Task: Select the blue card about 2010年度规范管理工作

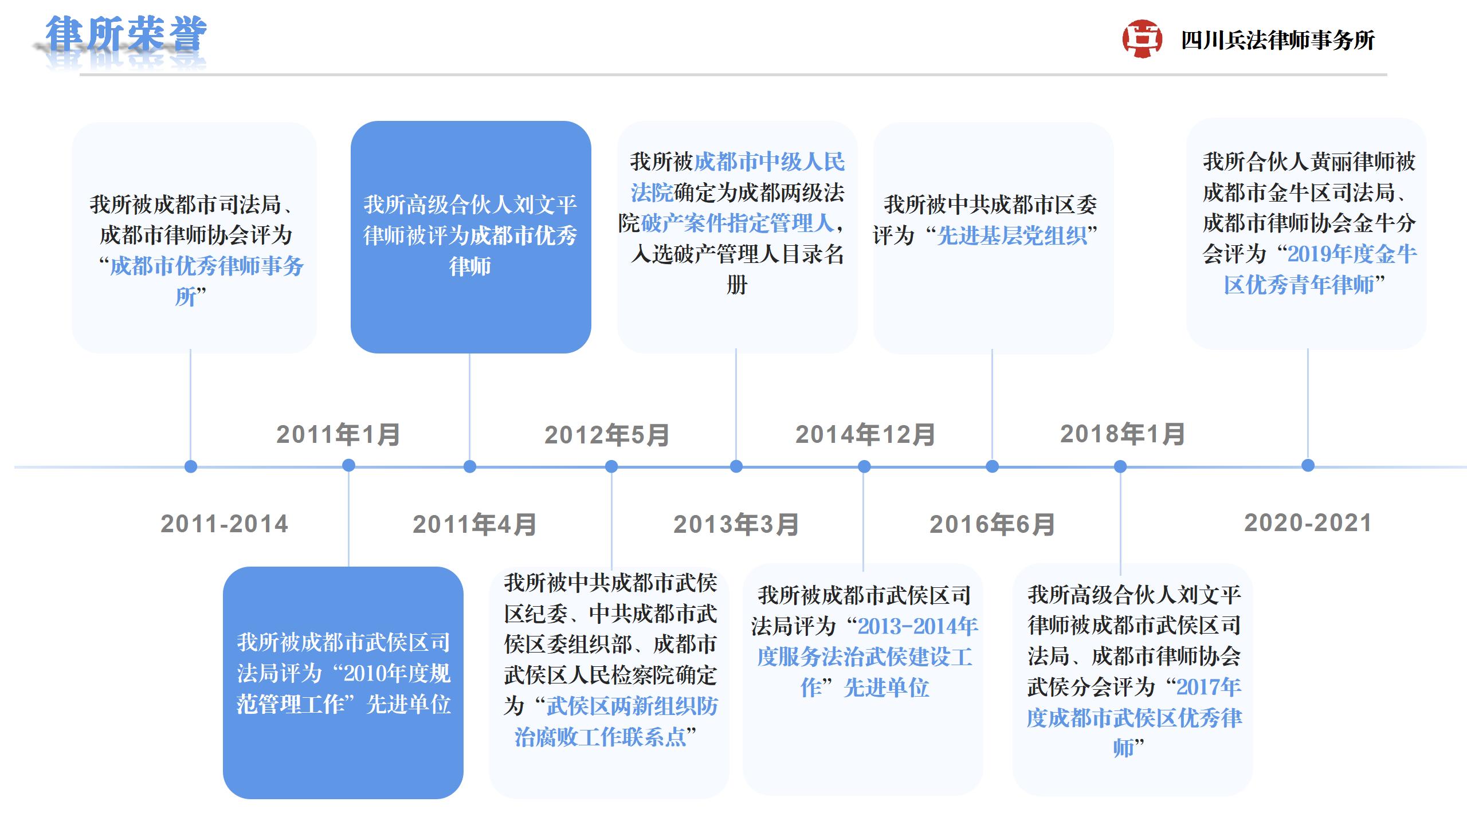Action: pyautogui.click(x=343, y=682)
